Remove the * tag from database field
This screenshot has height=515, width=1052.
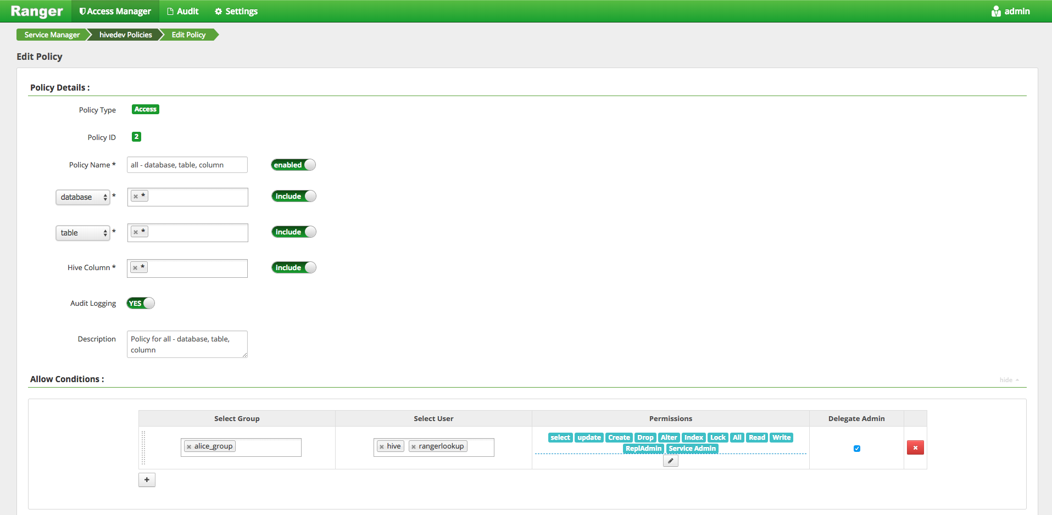tap(136, 197)
